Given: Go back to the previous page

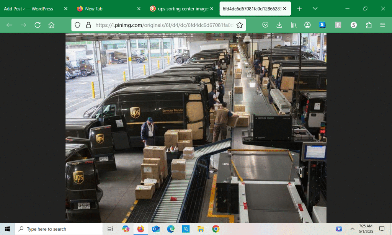Looking at the screenshot, I should 9,25.
